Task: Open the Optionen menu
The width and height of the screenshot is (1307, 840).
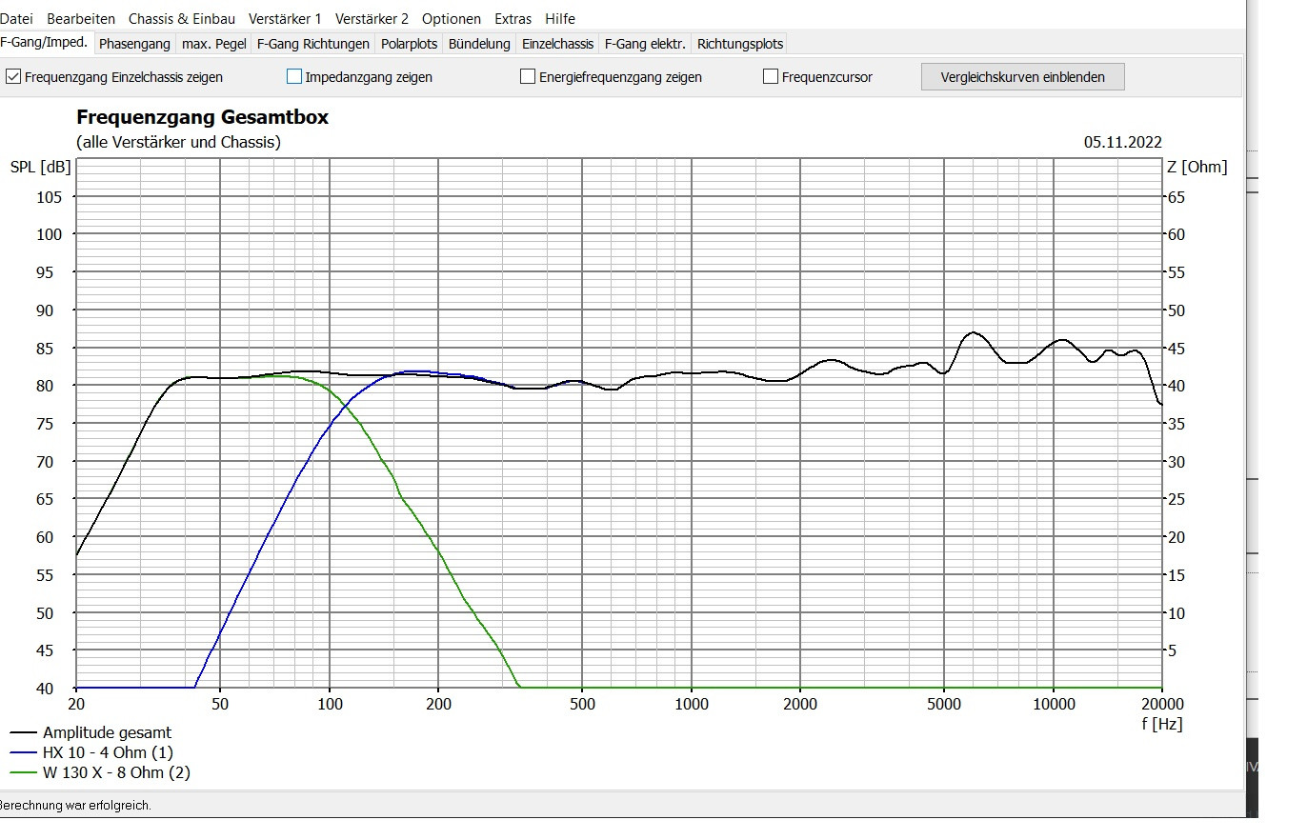Action: 452,18
